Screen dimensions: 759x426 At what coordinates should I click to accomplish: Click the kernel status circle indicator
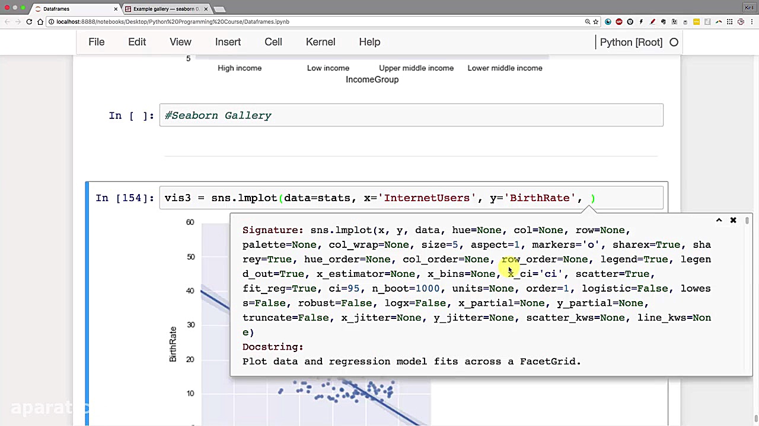(x=674, y=42)
